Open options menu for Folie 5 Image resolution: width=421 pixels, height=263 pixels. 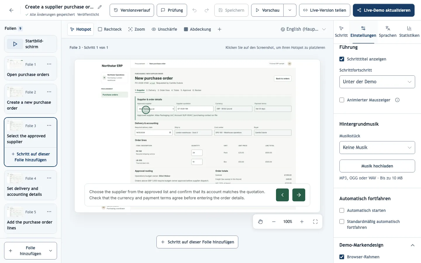pyautogui.click(x=49, y=212)
